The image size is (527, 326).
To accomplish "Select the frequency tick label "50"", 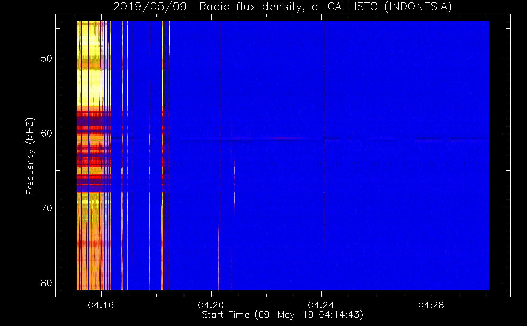I will tap(47, 58).
